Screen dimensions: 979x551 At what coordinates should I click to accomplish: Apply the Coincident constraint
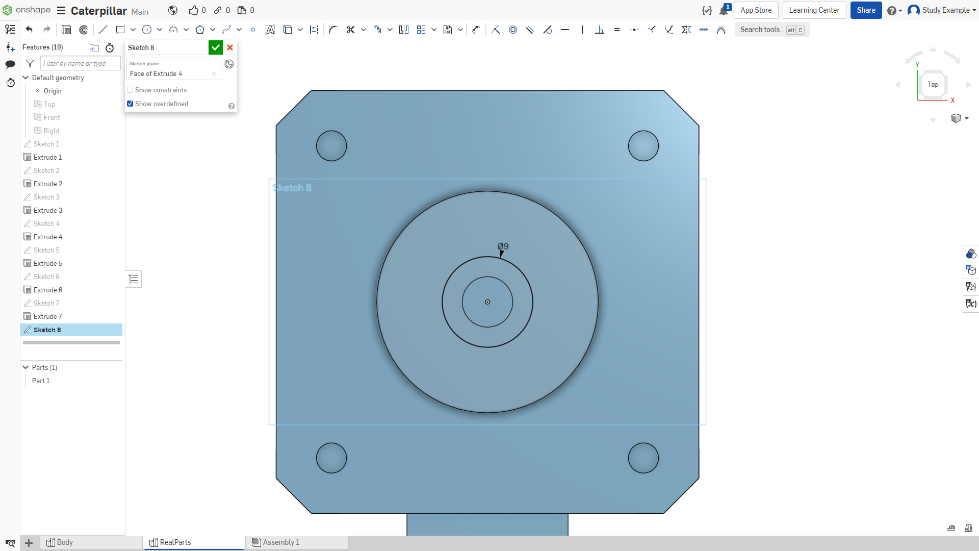[x=496, y=30]
